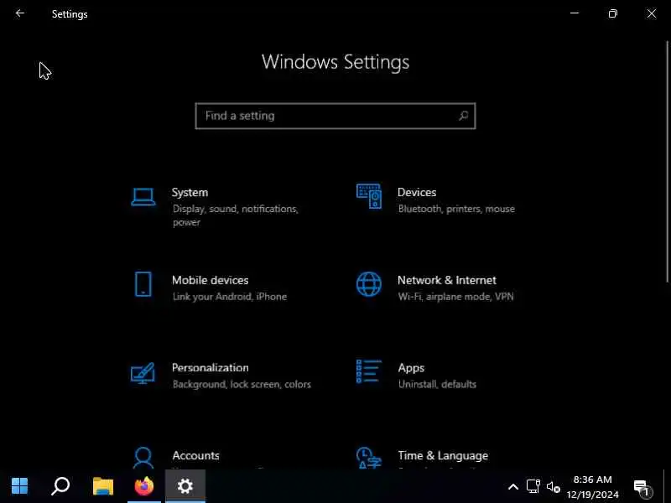Image resolution: width=671 pixels, height=503 pixels.
Task: Open the Personalization category label
Action: (211, 368)
